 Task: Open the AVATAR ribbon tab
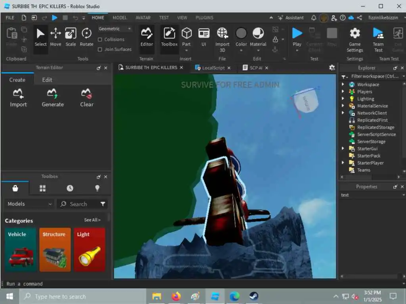[143, 17]
